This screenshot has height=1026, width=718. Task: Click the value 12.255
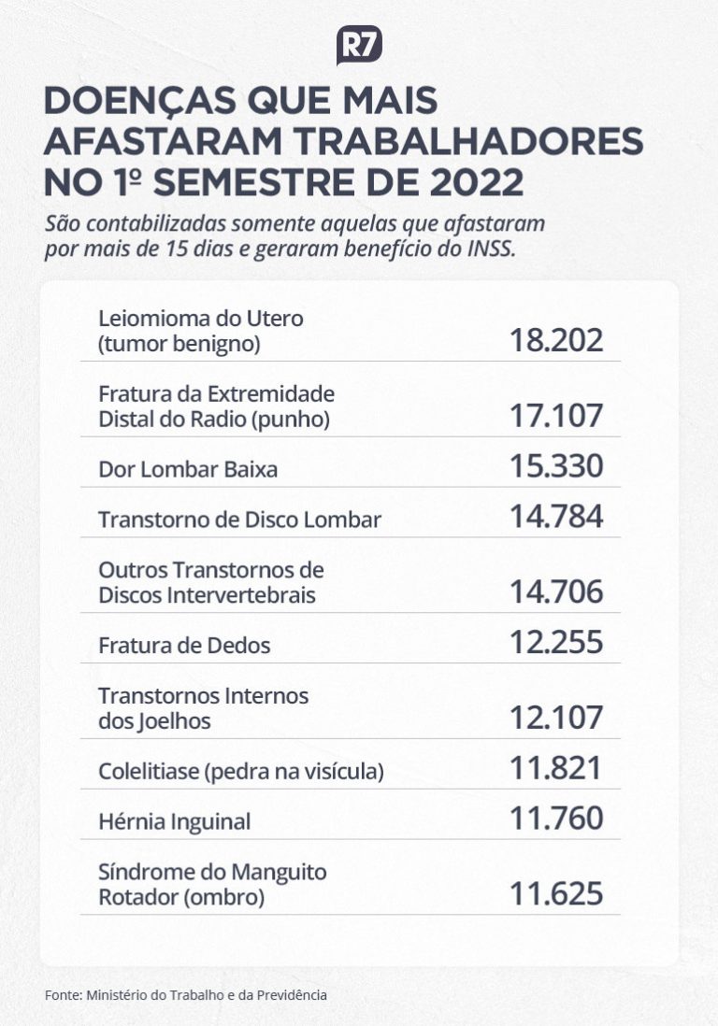(556, 642)
